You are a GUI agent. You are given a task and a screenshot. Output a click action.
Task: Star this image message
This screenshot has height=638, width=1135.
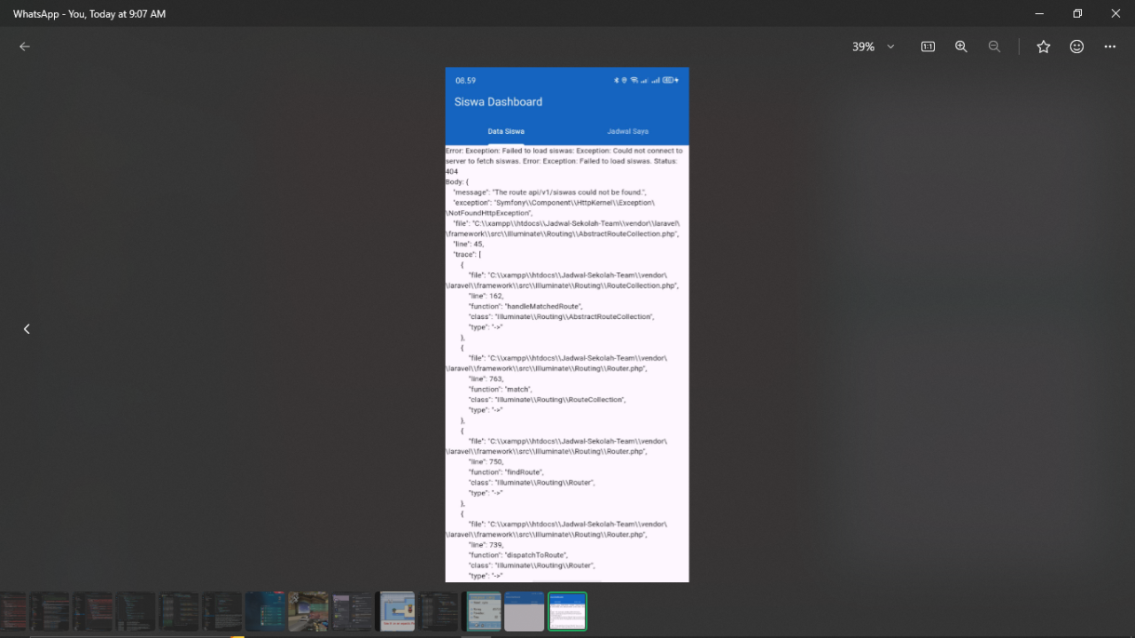point(1044,47)
